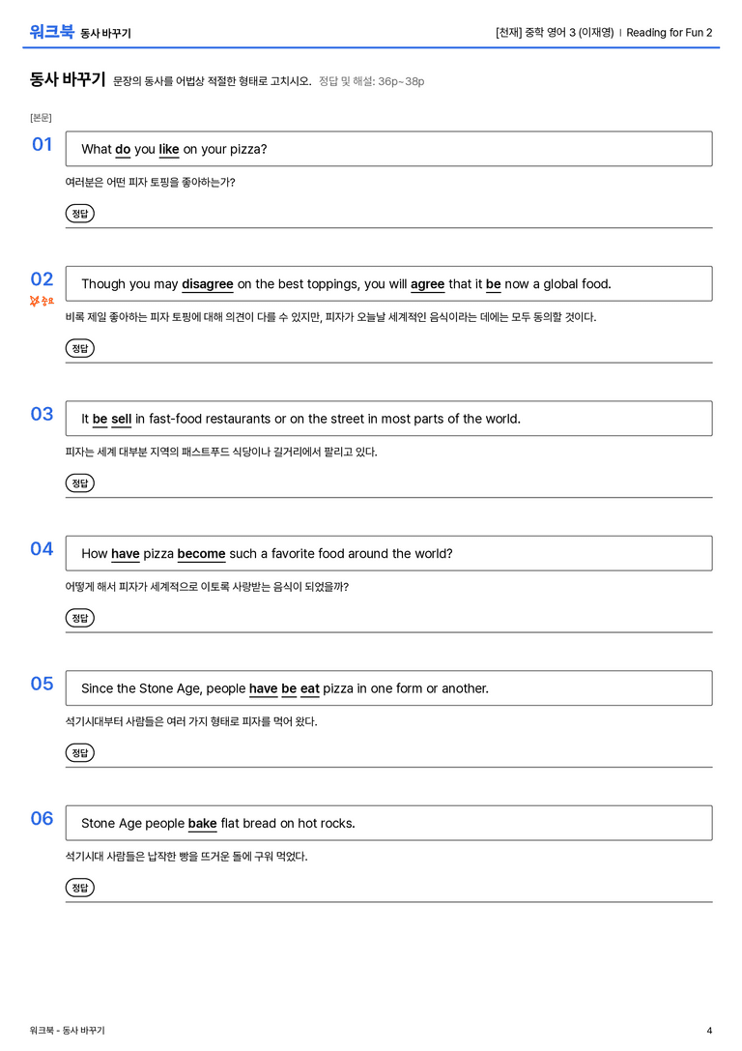Click underlined word 'eat' in sentence 05
The image size is (742, 1051).
pyautogui.click(x=309, y=688)
